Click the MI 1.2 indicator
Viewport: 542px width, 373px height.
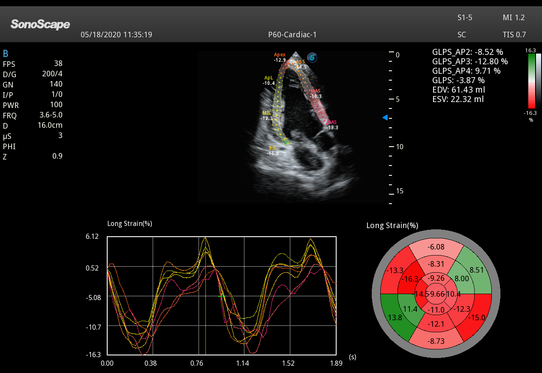(514, 18)
